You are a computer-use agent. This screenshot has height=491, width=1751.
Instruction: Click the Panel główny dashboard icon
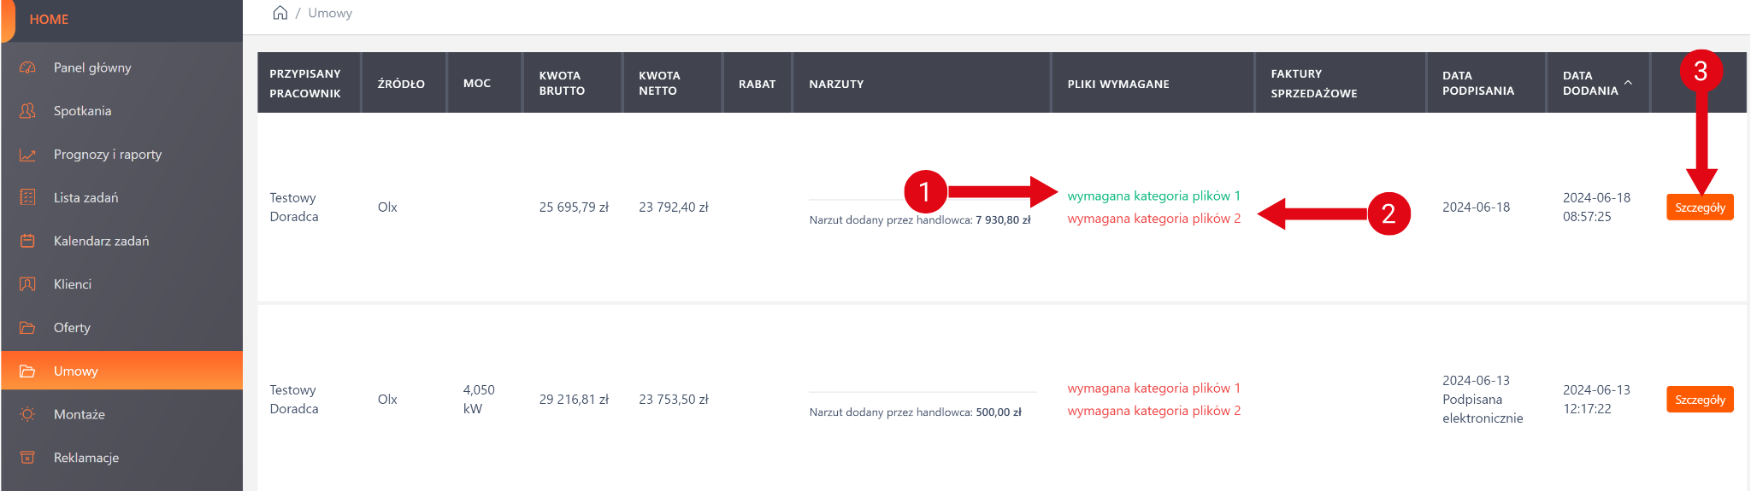click(x=27, y=67)
